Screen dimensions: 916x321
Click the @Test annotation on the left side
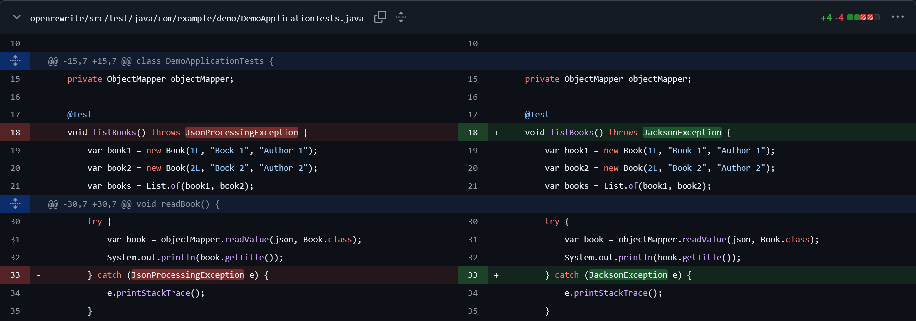tap(80, 114)
